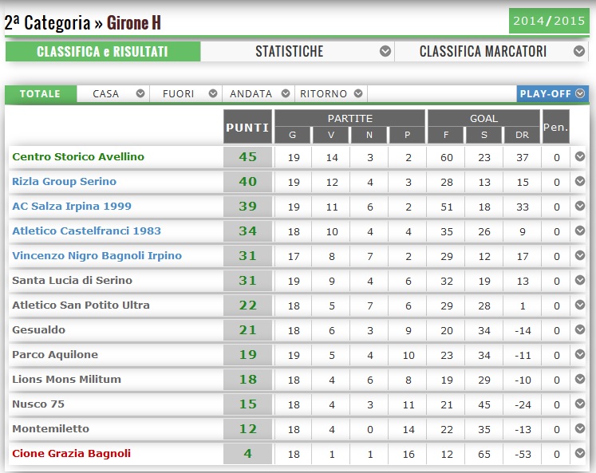Open the STATISTICHE dropdown arrow
This screenshot has width=596, height=473.
tap(385, 51)
